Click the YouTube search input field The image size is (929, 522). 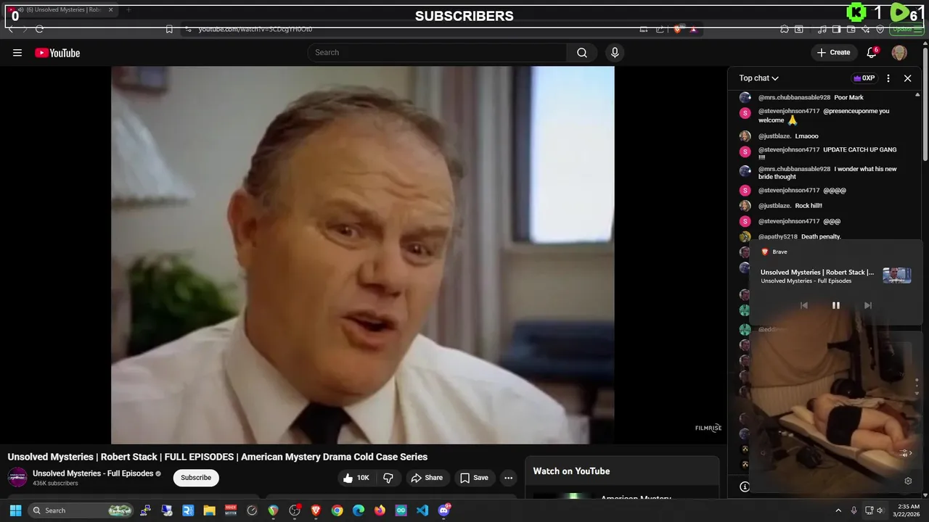(437, 52)
